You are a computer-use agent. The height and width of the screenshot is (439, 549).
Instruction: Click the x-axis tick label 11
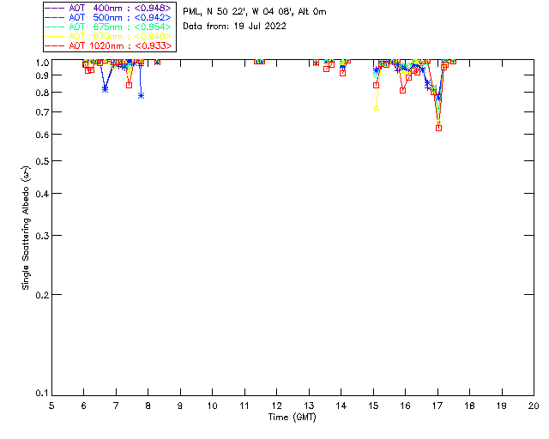pos(244,406)
